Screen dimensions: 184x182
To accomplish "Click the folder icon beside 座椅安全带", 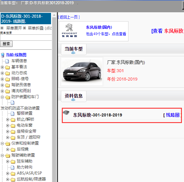I will coord(13,132).
